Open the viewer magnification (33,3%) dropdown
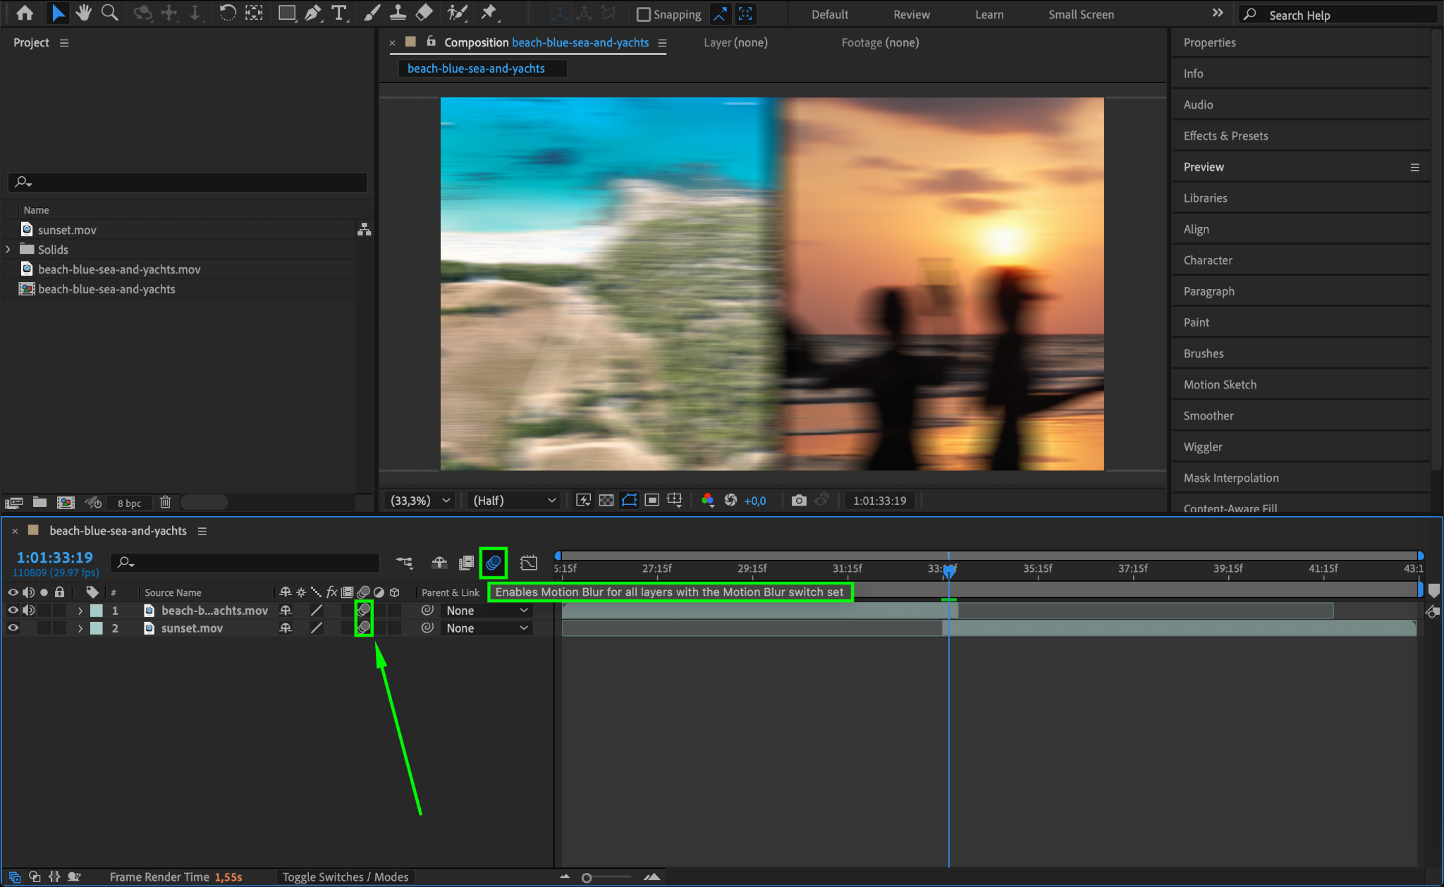 pyautogui.click(x=421, y=500)
